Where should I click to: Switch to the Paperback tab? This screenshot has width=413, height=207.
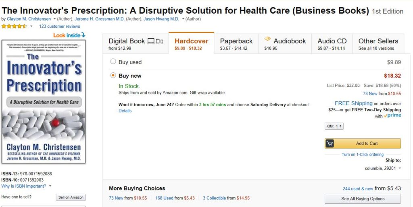tap(236, 44)
